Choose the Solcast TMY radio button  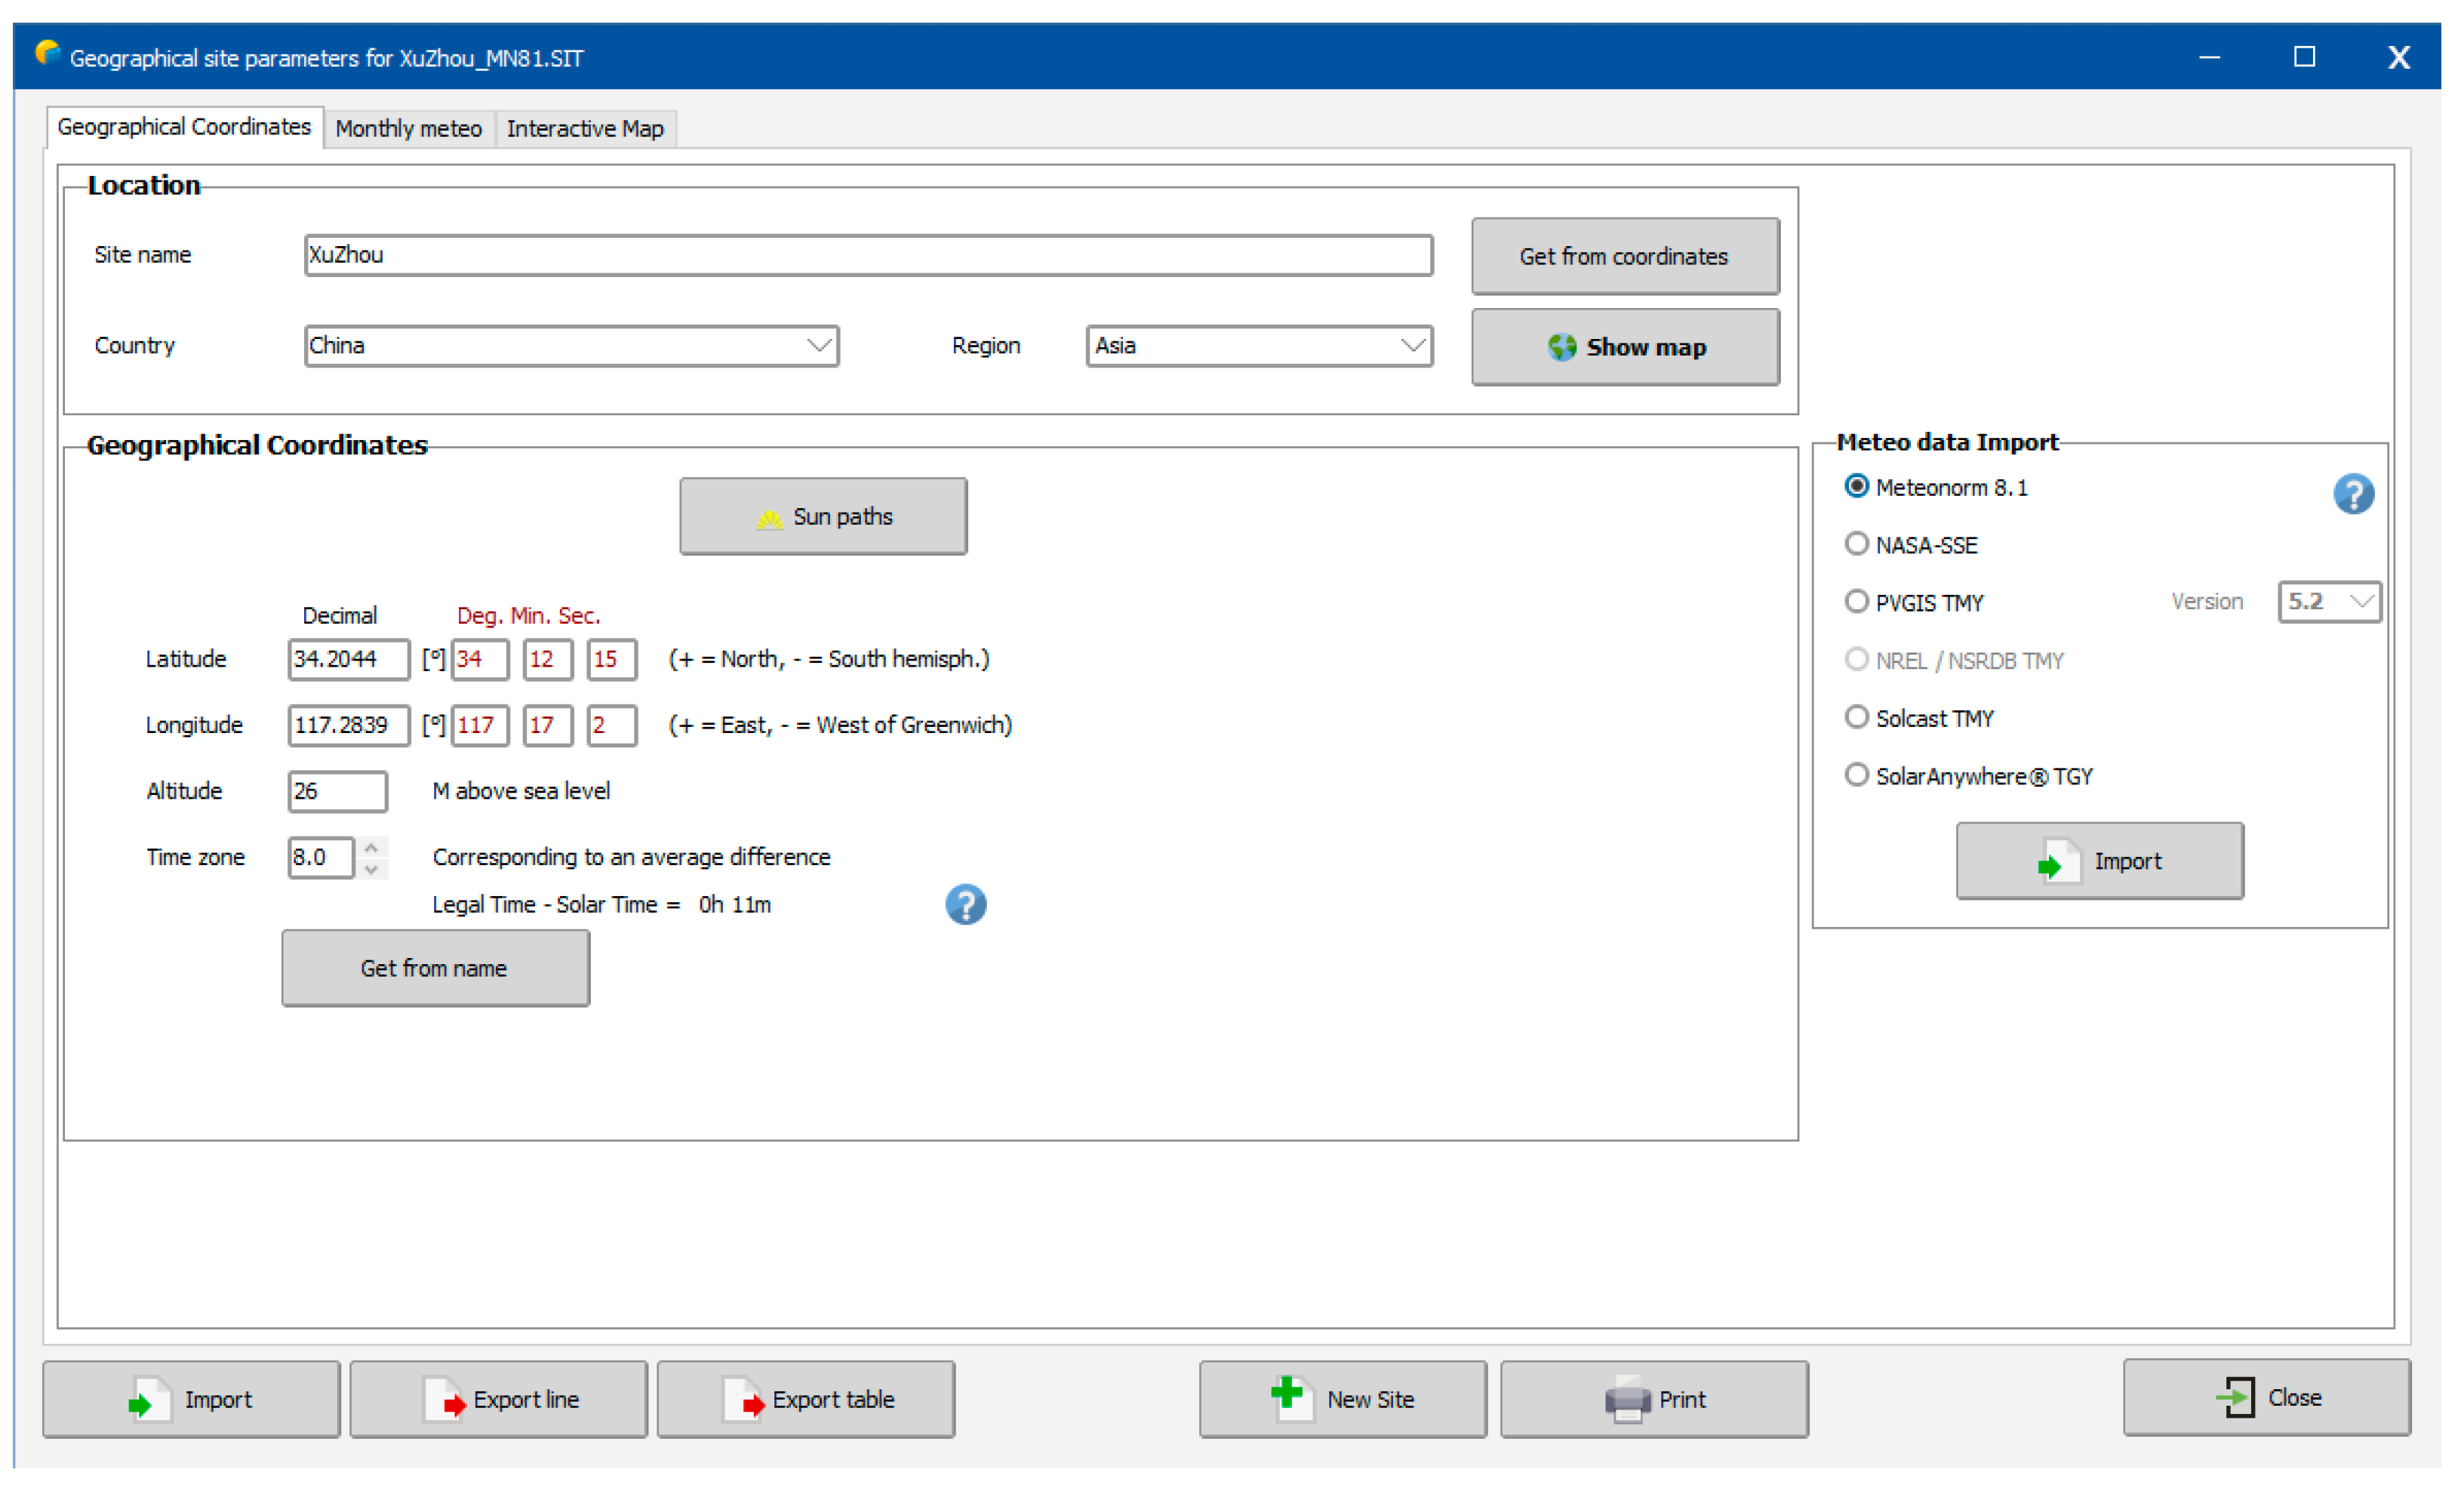coord(1856,717)
